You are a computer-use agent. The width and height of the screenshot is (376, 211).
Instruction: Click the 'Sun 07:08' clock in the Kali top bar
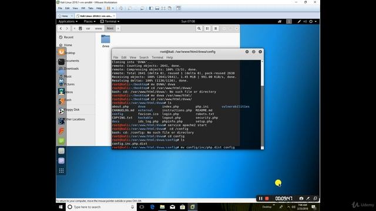tap(188, 22)
